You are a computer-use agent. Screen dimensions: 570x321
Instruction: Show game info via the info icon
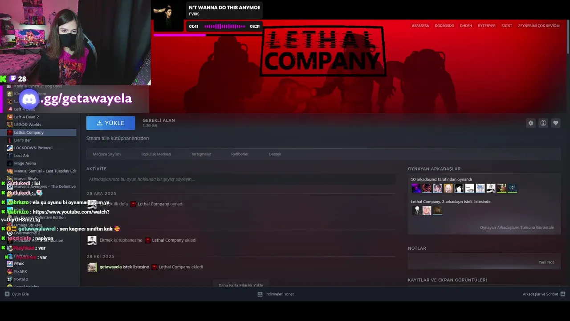pyautogui.click(x=543, y=123)
